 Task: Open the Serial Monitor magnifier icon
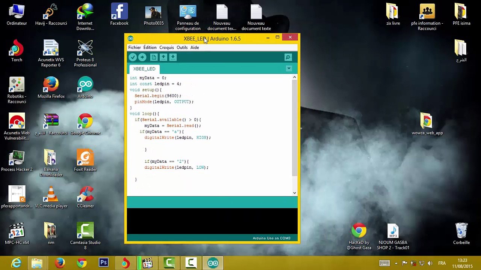click(288, 57)
